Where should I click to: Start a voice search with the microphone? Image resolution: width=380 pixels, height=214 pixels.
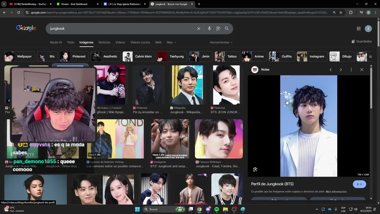tap(209, 29)
